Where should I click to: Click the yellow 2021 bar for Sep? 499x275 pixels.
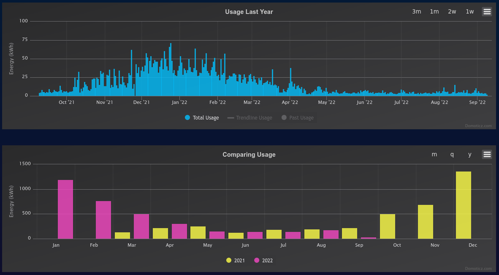tap(350, 233)
